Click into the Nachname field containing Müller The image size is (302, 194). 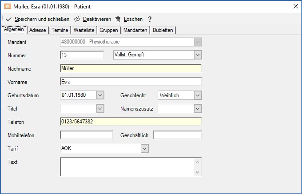(x=130, y=68)
